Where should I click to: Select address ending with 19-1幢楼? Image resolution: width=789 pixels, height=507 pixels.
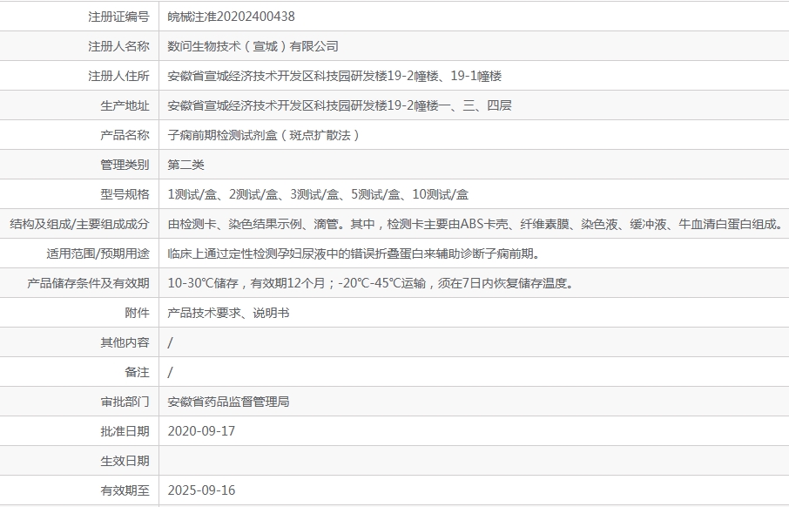click(x=334, y=76)
